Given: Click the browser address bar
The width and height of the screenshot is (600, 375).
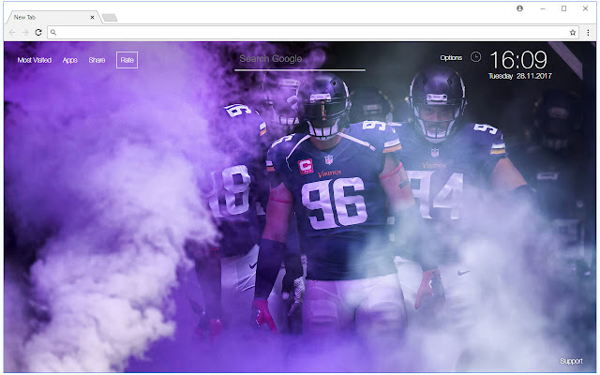Looking at the screenshot, I should [x=312, y=33].
